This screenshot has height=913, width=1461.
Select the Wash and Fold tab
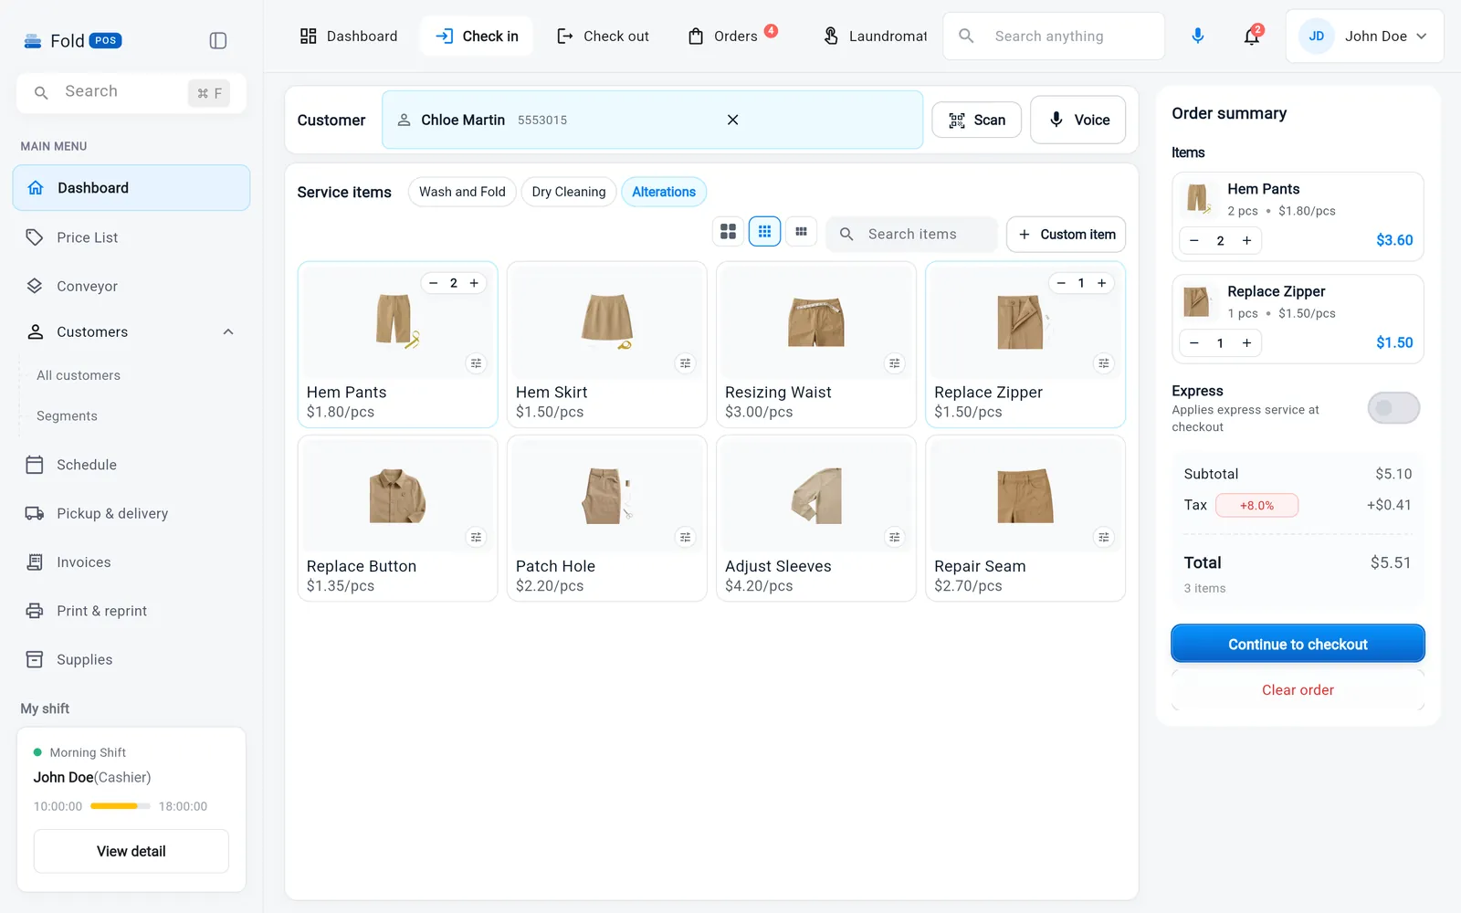click(x=462, y=192)
